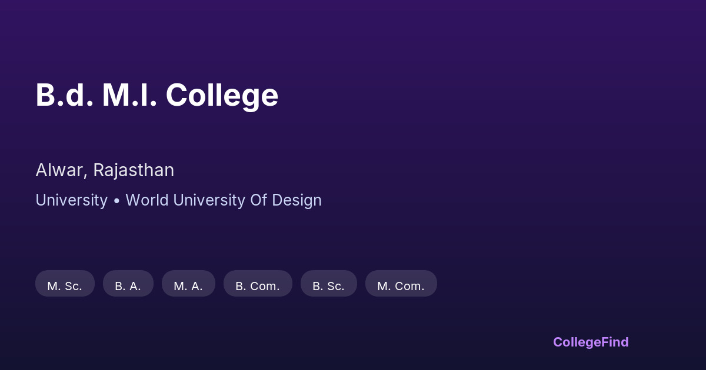The width and height of the screenshot is (706, 370).
Task: Click the word 'College' in the heading
Action: coord(222,95)
